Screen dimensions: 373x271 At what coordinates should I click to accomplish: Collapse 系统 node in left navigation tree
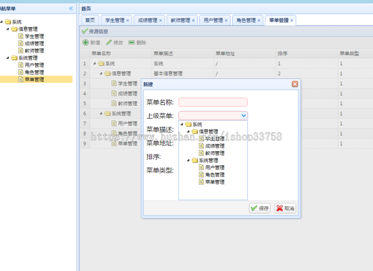1,22
